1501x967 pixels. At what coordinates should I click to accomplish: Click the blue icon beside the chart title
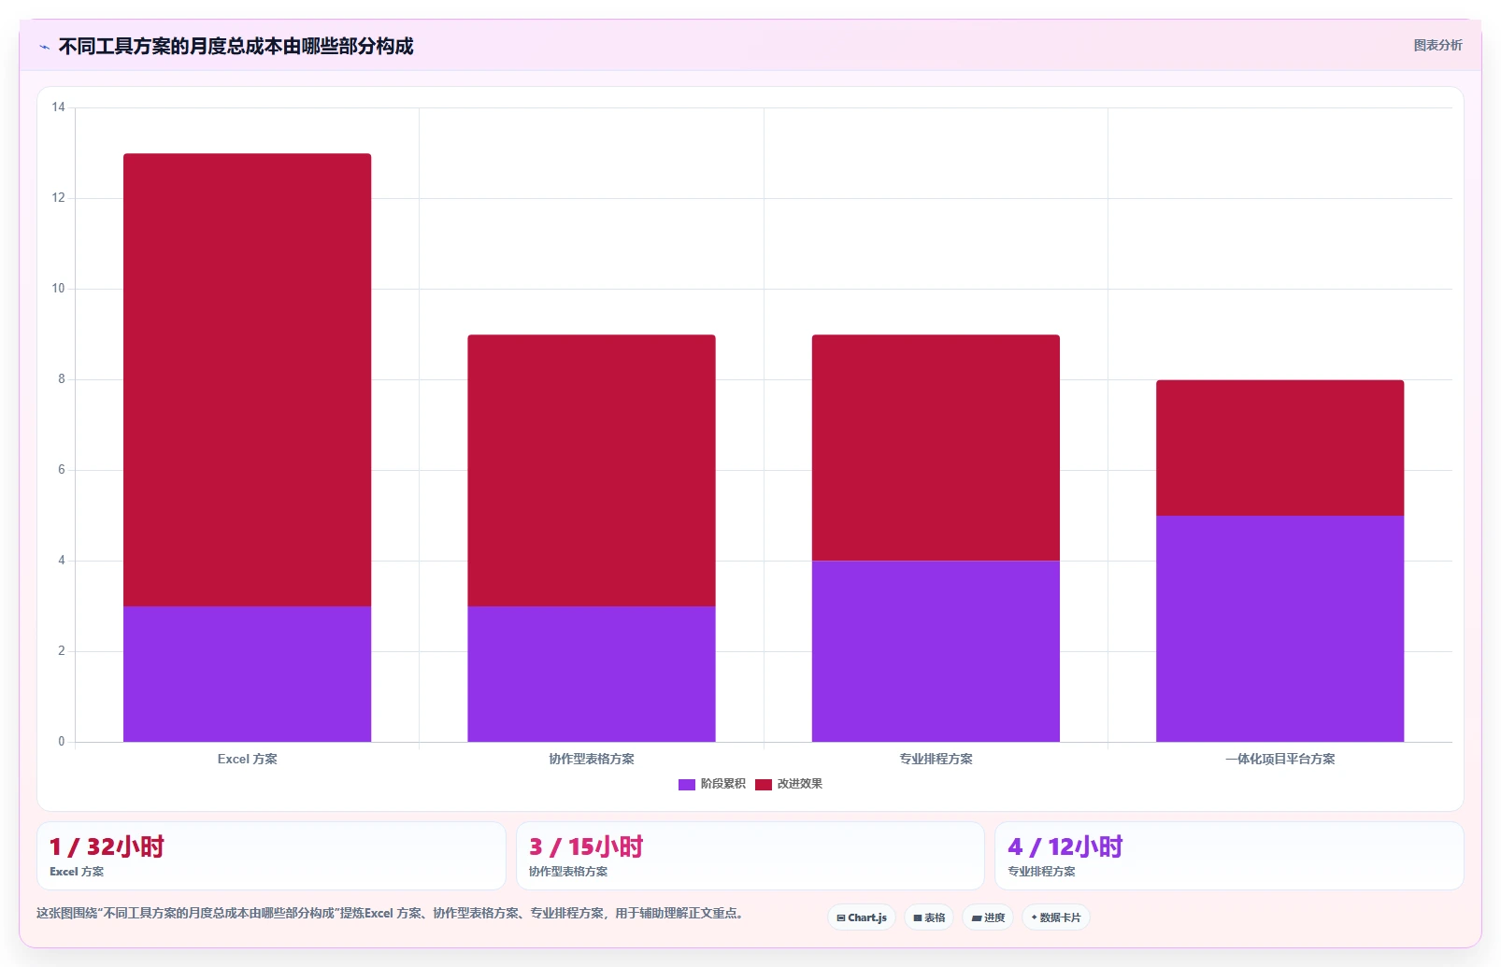pos(44,47)
